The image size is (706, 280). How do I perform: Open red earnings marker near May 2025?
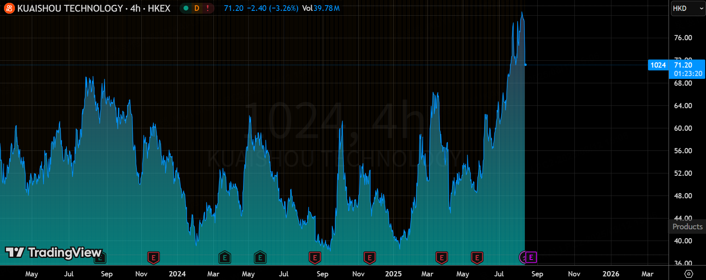click(477, 257)
